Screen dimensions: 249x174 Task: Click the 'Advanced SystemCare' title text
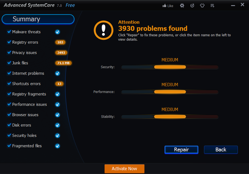tap(29, 5)
